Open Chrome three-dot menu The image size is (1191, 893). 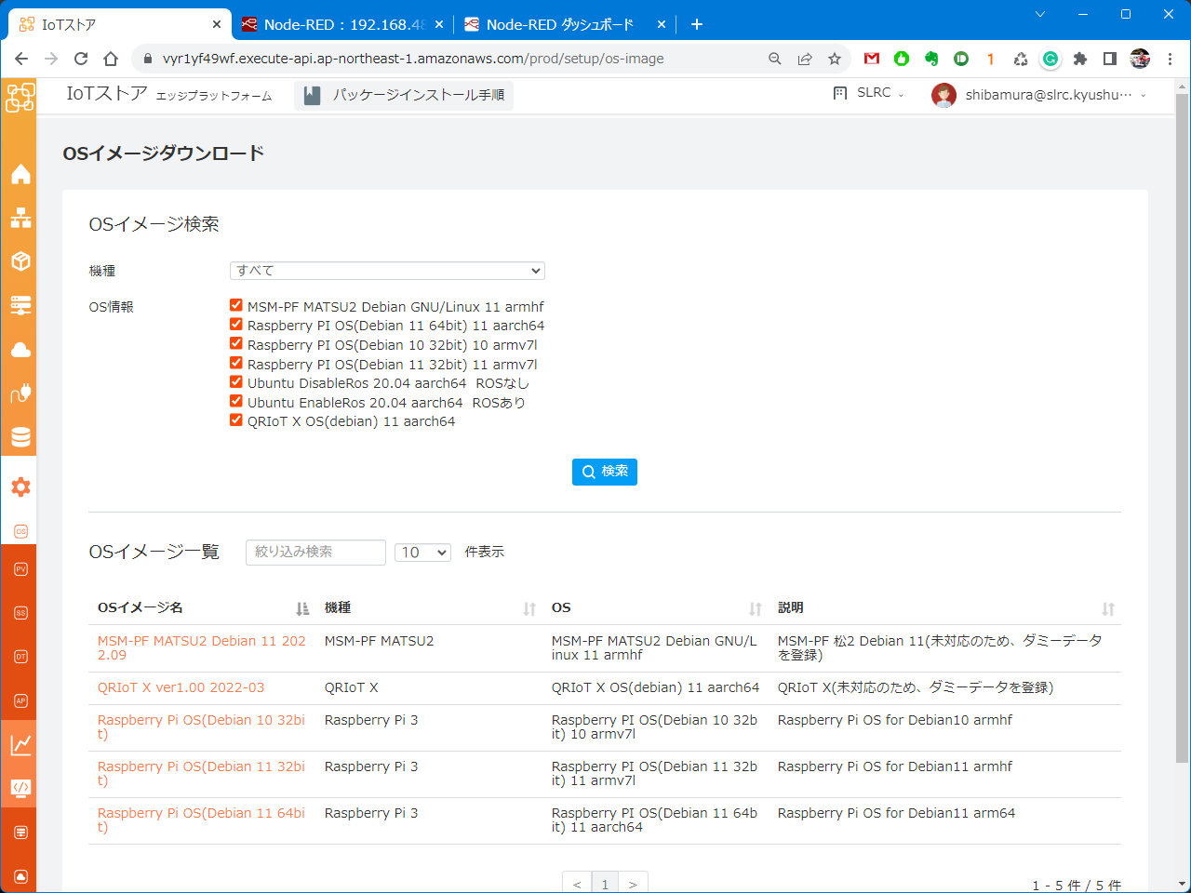[1170, 59]
